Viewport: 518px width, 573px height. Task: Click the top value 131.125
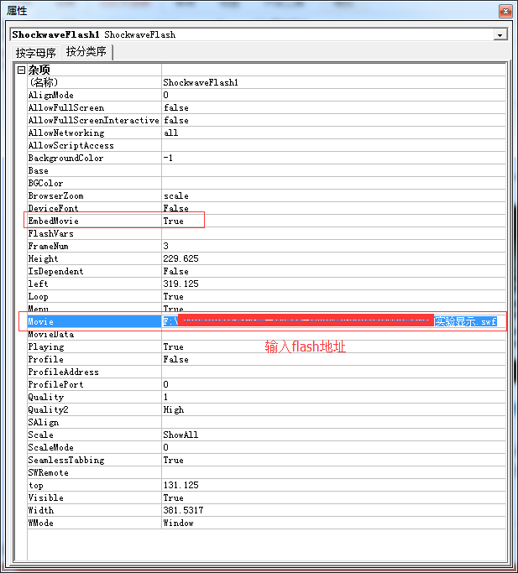coord(333,485)
